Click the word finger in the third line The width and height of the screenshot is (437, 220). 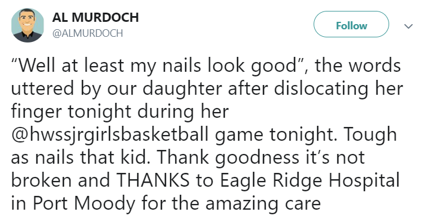pos(36,112)
